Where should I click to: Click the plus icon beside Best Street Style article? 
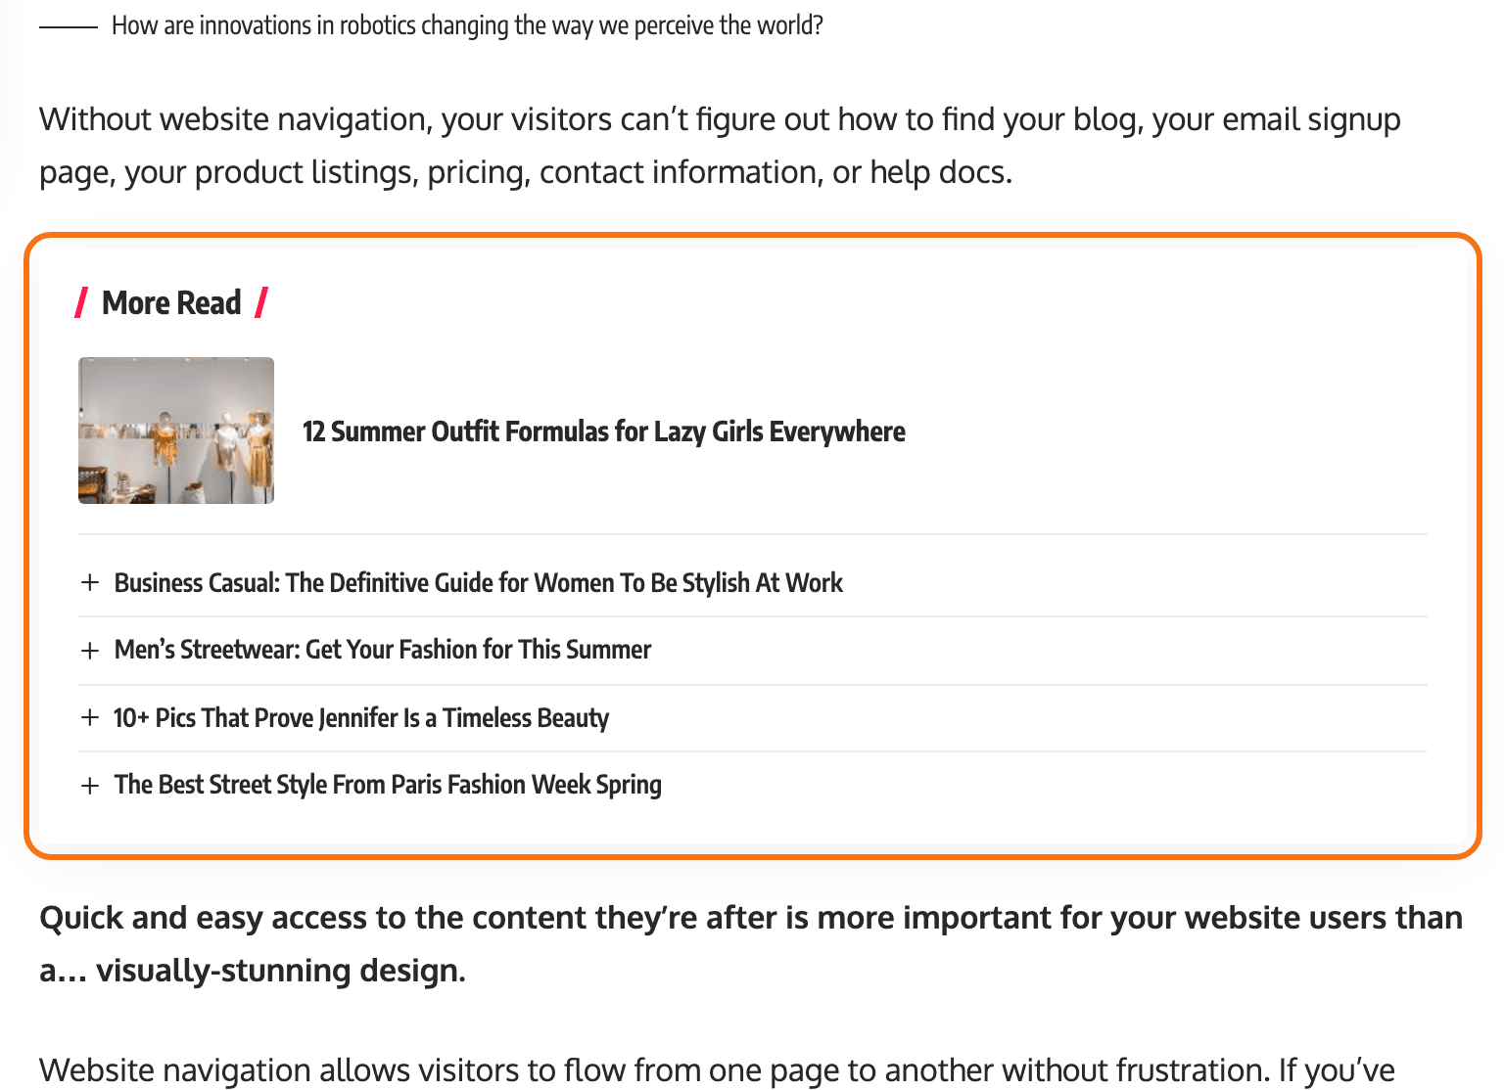click(90, 786)
